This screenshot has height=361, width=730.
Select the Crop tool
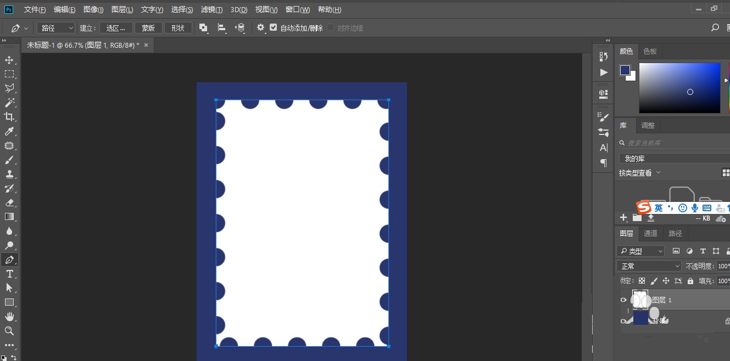coord(8,117)
